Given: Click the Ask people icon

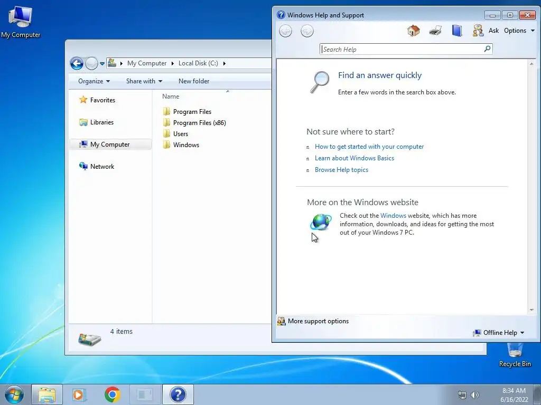Looking at the screenshot, I should pyautogui.click(x=478, y=31).
